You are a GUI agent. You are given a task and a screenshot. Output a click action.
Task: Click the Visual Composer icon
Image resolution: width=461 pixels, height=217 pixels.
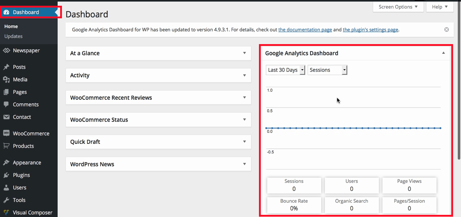coord(6,213)
